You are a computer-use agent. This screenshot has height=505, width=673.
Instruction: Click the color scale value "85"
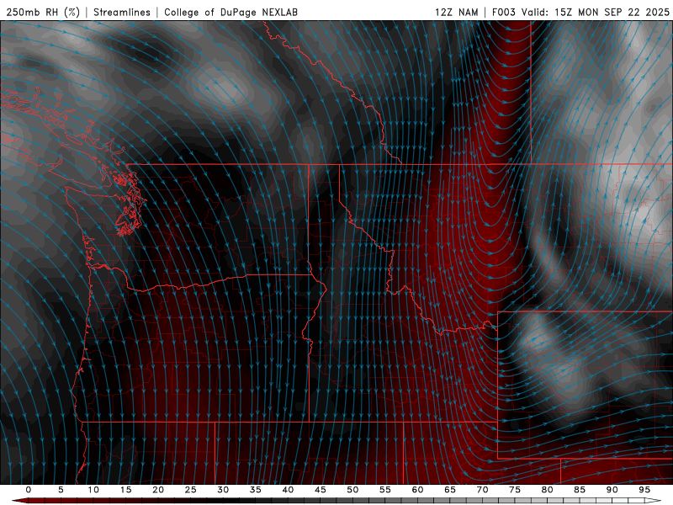point(580,490)
